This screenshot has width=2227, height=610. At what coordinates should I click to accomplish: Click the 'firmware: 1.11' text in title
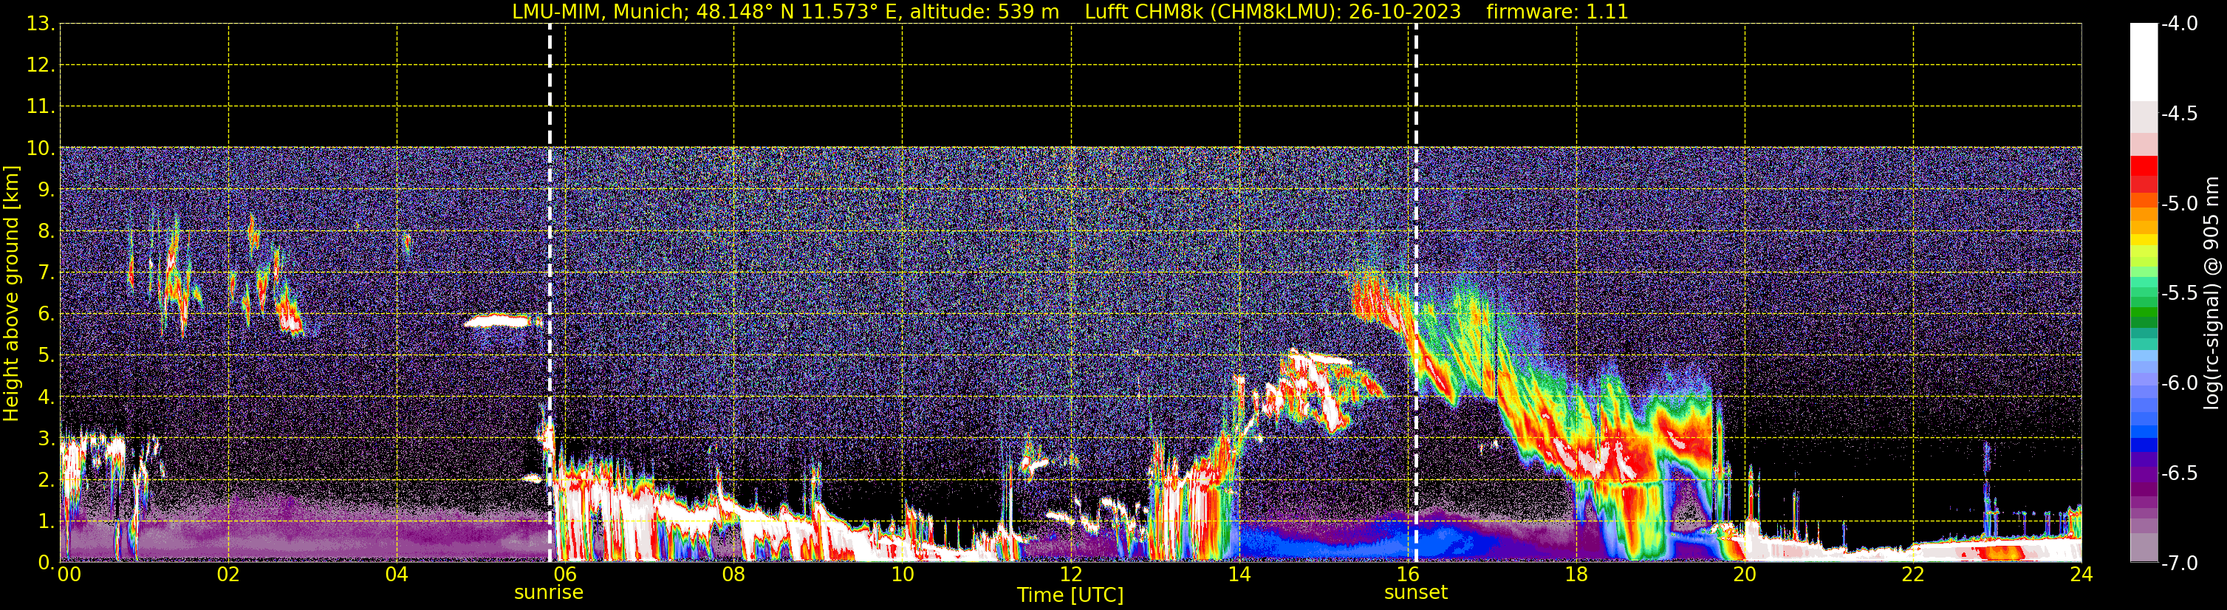pyautogui.click(x=1557, y=12)
